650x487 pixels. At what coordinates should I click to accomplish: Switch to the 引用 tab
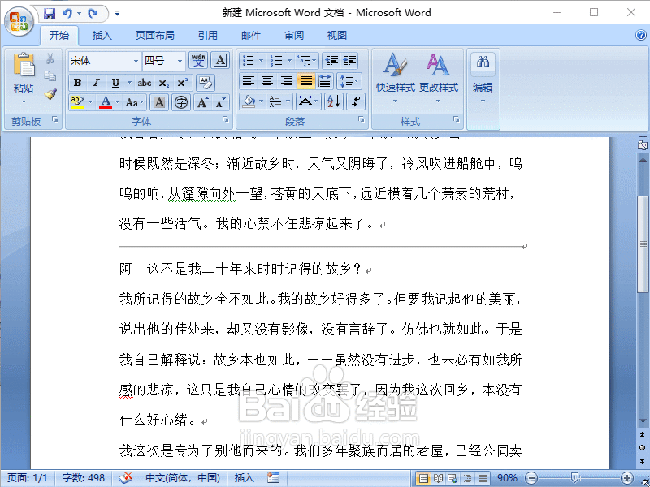point(207,35)
